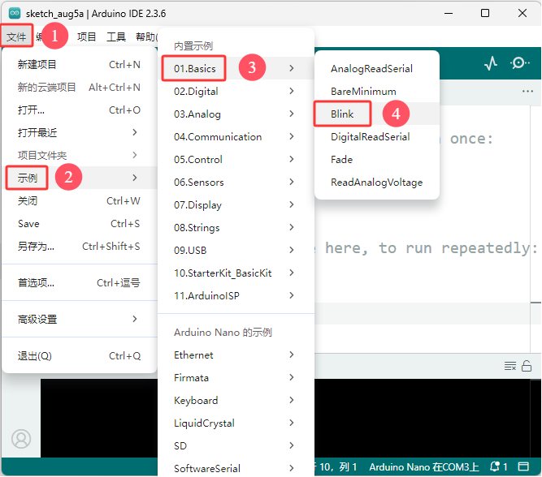Choose the Fade example sketch
The image size is (542, 477).
click(341, 160)
